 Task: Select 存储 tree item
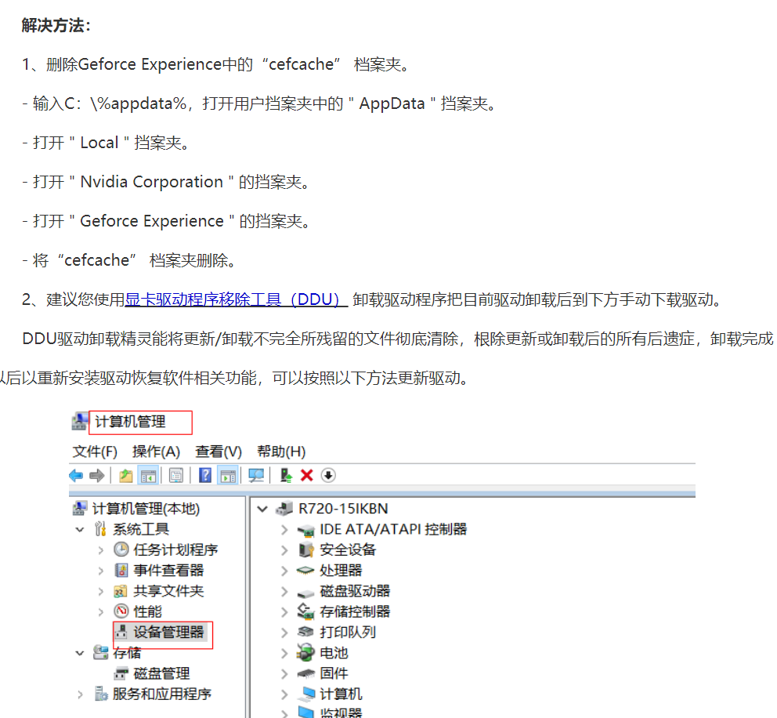tap(127, 653)
